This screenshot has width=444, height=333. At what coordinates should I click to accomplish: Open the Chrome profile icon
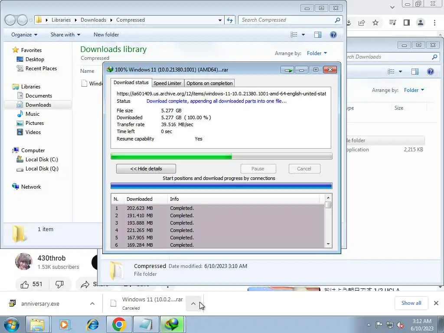(421, 23)
